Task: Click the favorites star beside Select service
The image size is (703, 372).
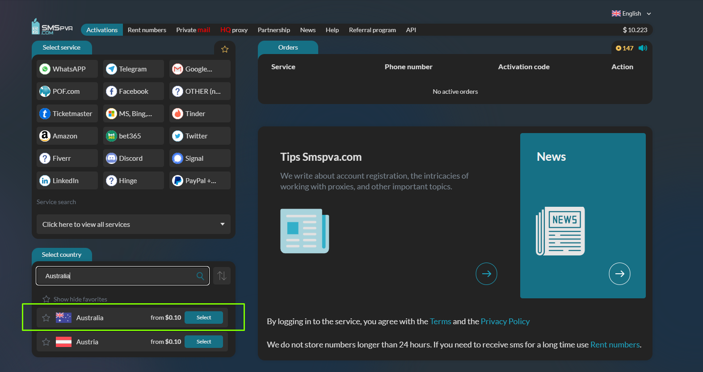Action: click(x=225, y=49)
